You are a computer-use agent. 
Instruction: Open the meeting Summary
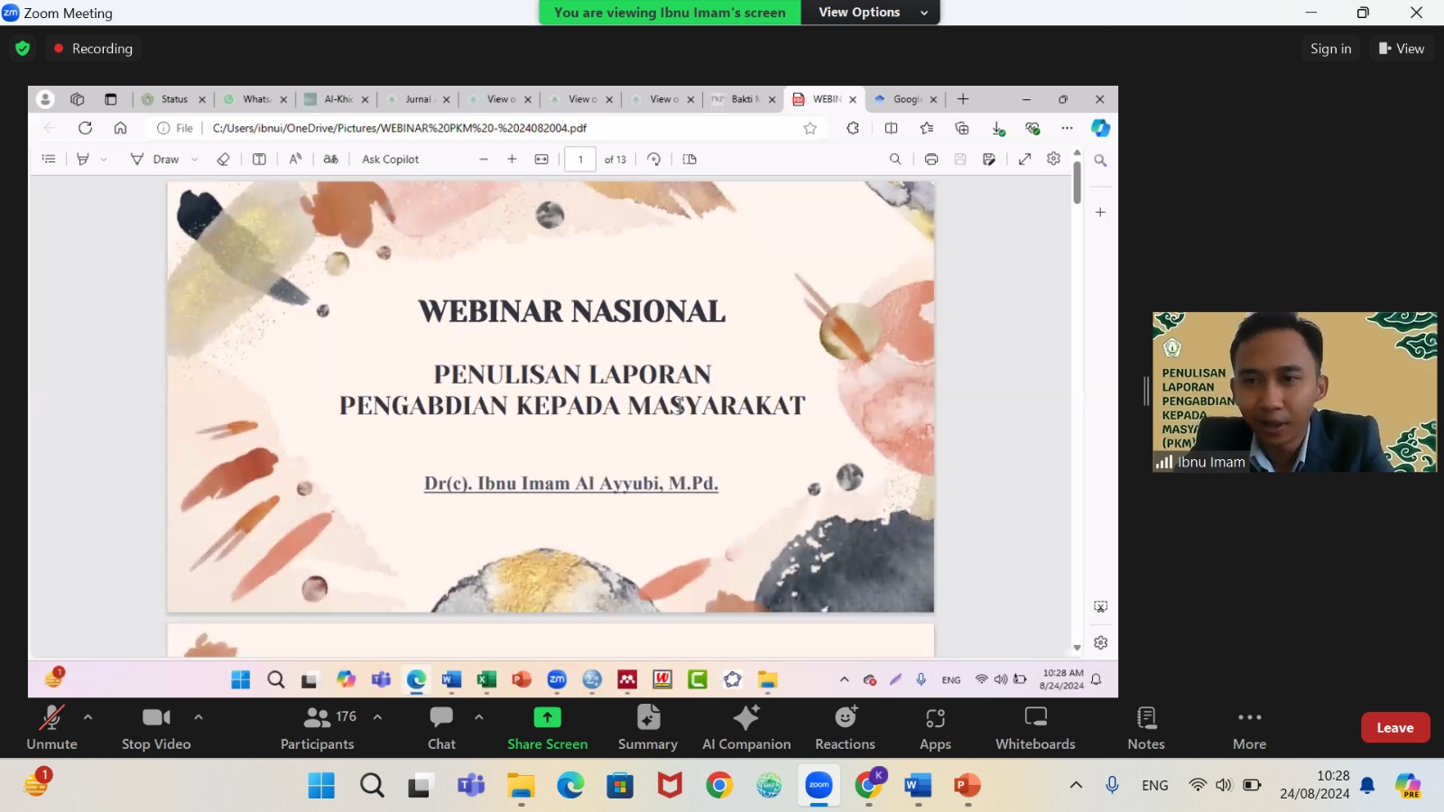(647, 727)
